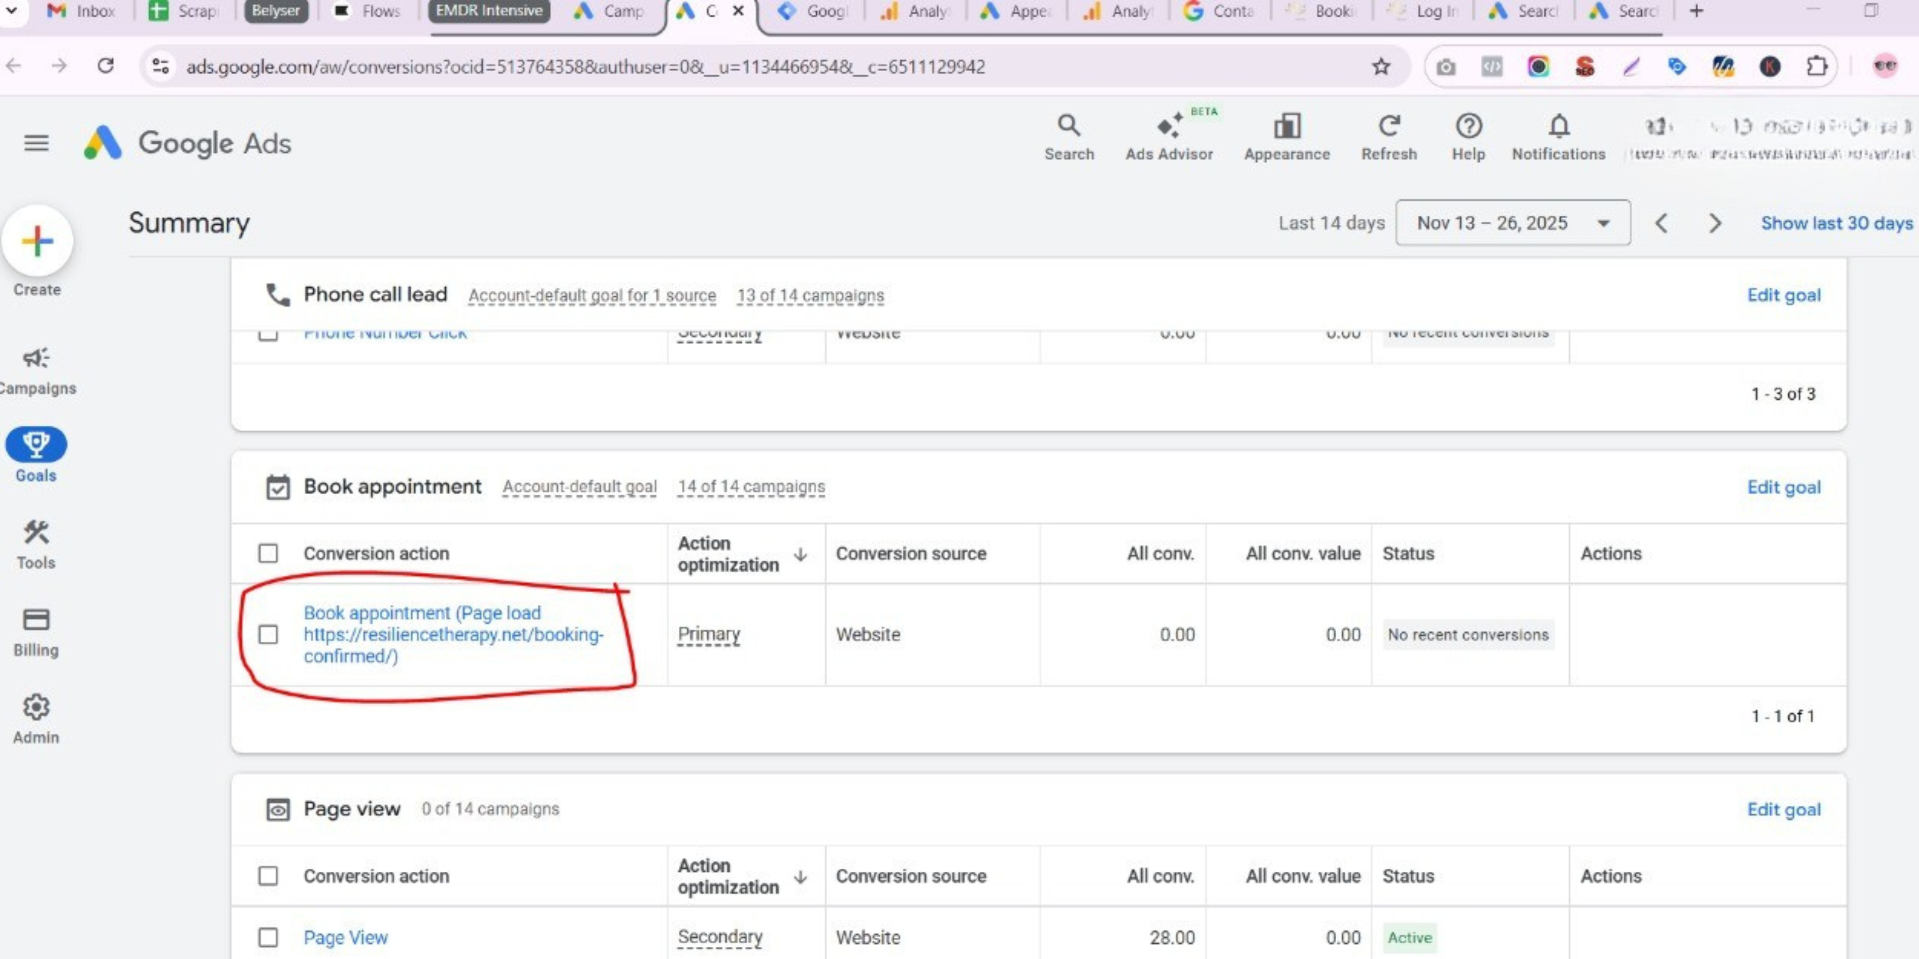Image resolution: width=1919 pixels, height=959 pixels.
Task: Tick the Page View row checkbox
Action: [268, 937]
